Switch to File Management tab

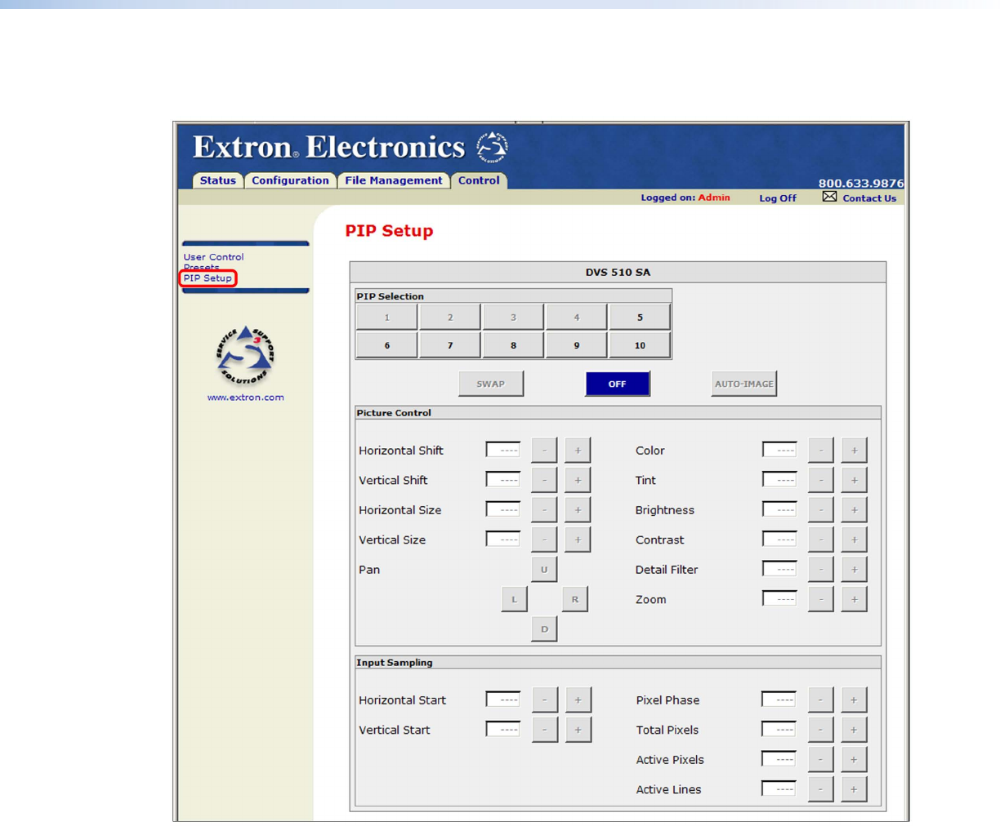(393, 180)
